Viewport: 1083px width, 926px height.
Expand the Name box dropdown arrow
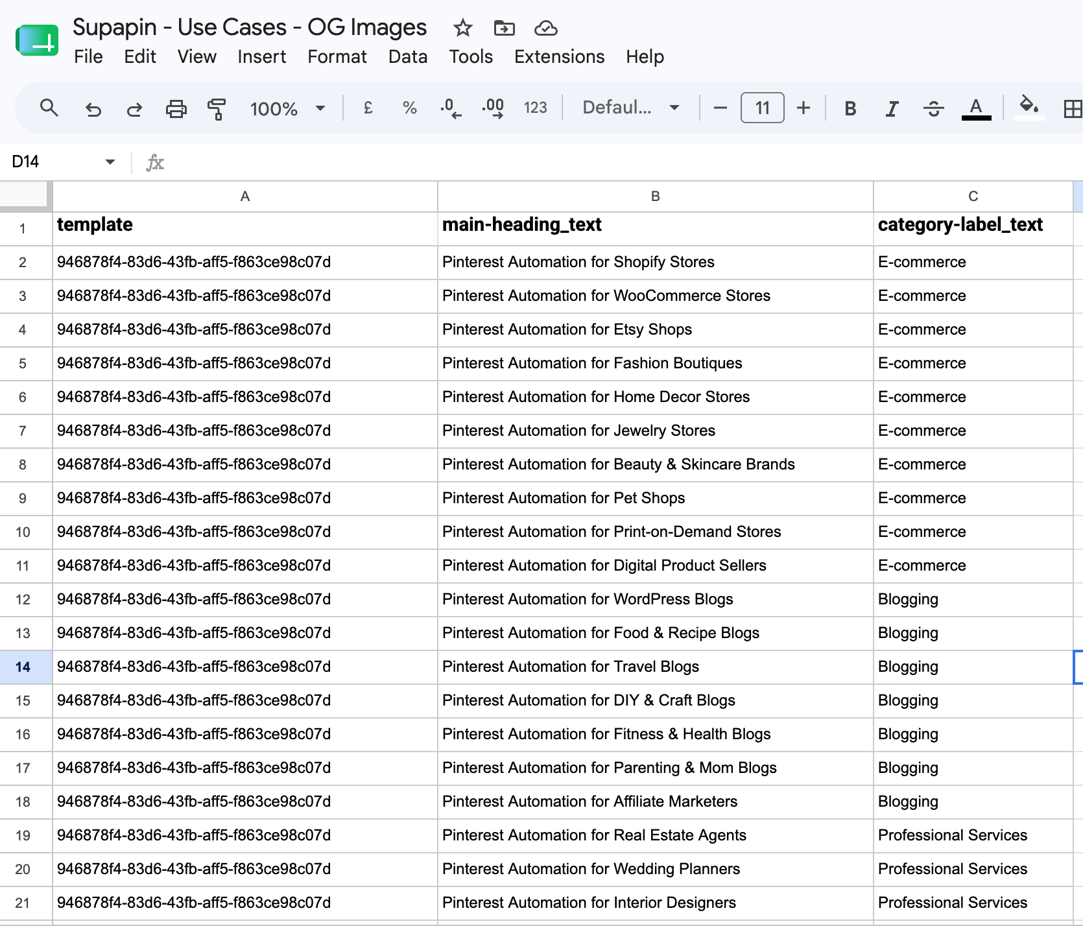110,161
